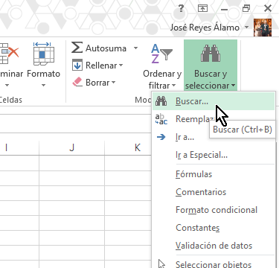The height and width of the screenshot is (268, 279).
Task: Select column J header
Action: 71,147
